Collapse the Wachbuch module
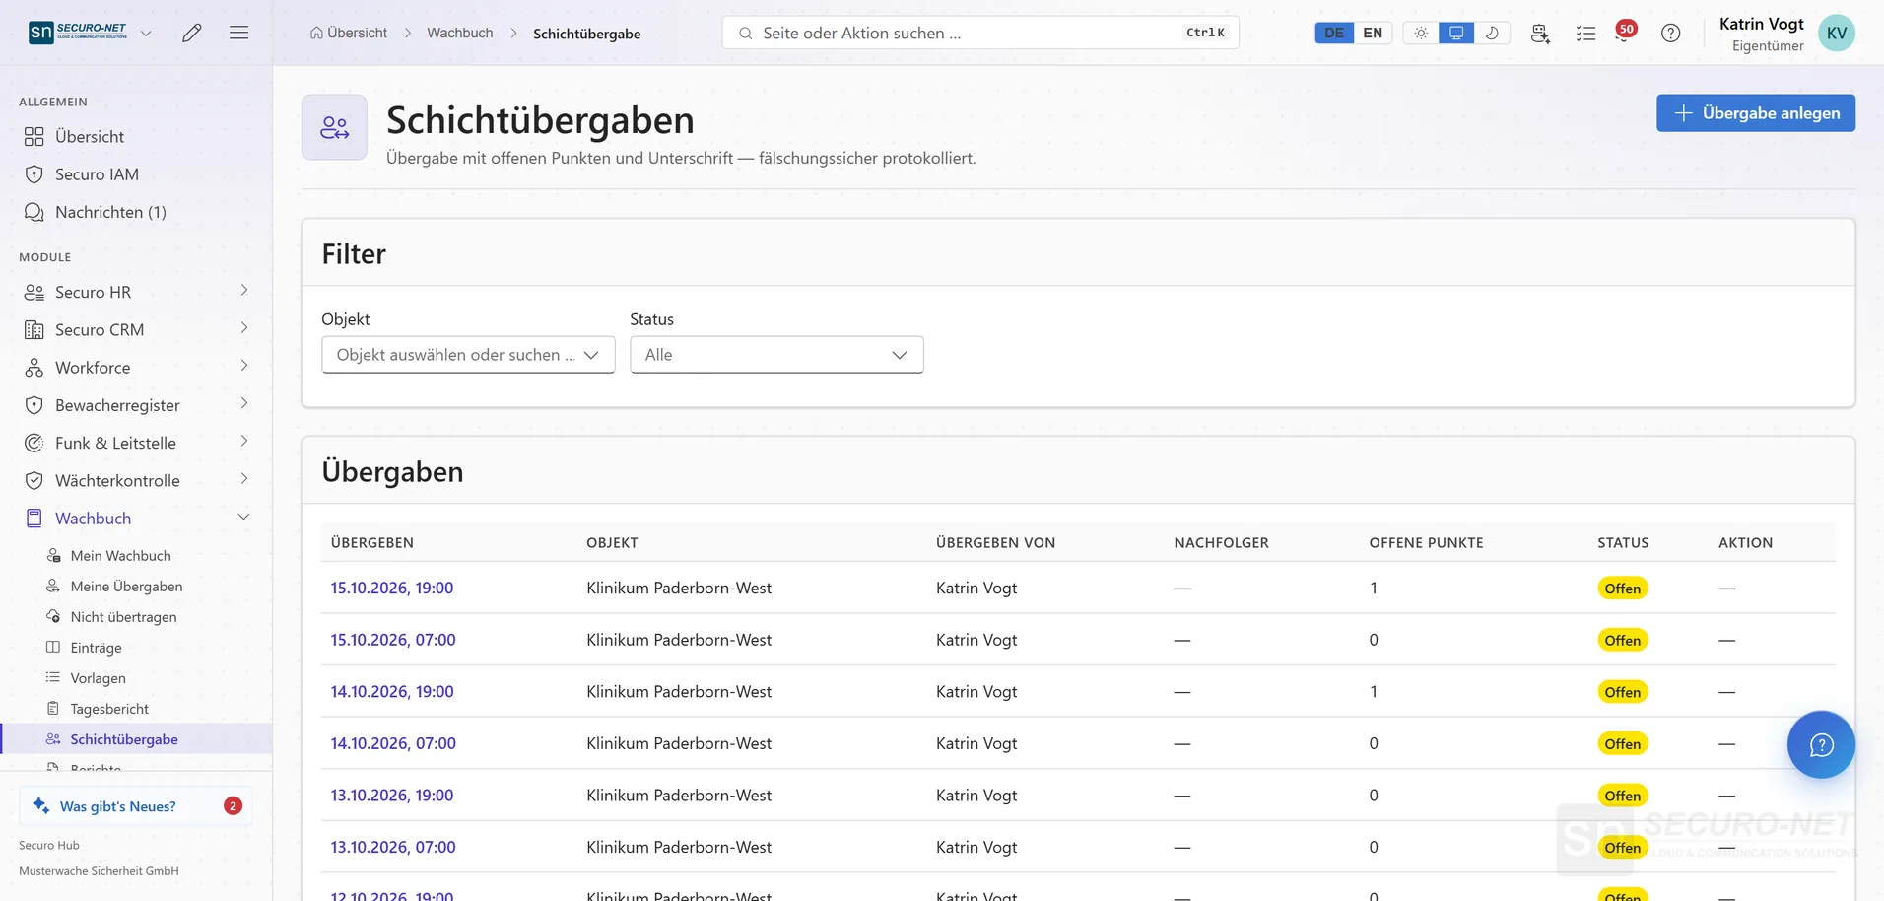Screen dimensions: 1884x901 click(x=136, y=518)
